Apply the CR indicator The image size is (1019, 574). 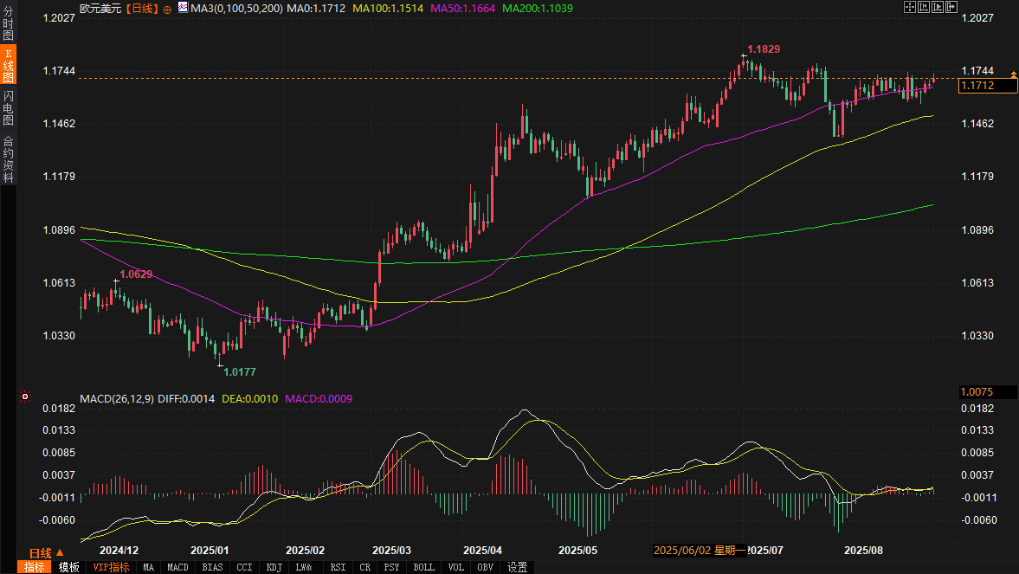coord(365,567)
